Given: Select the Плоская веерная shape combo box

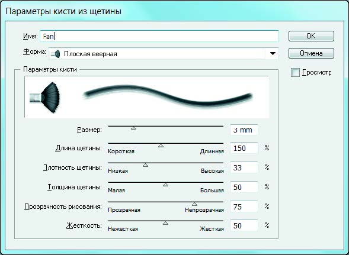Looking at the screenshot, I should point(164,54).
